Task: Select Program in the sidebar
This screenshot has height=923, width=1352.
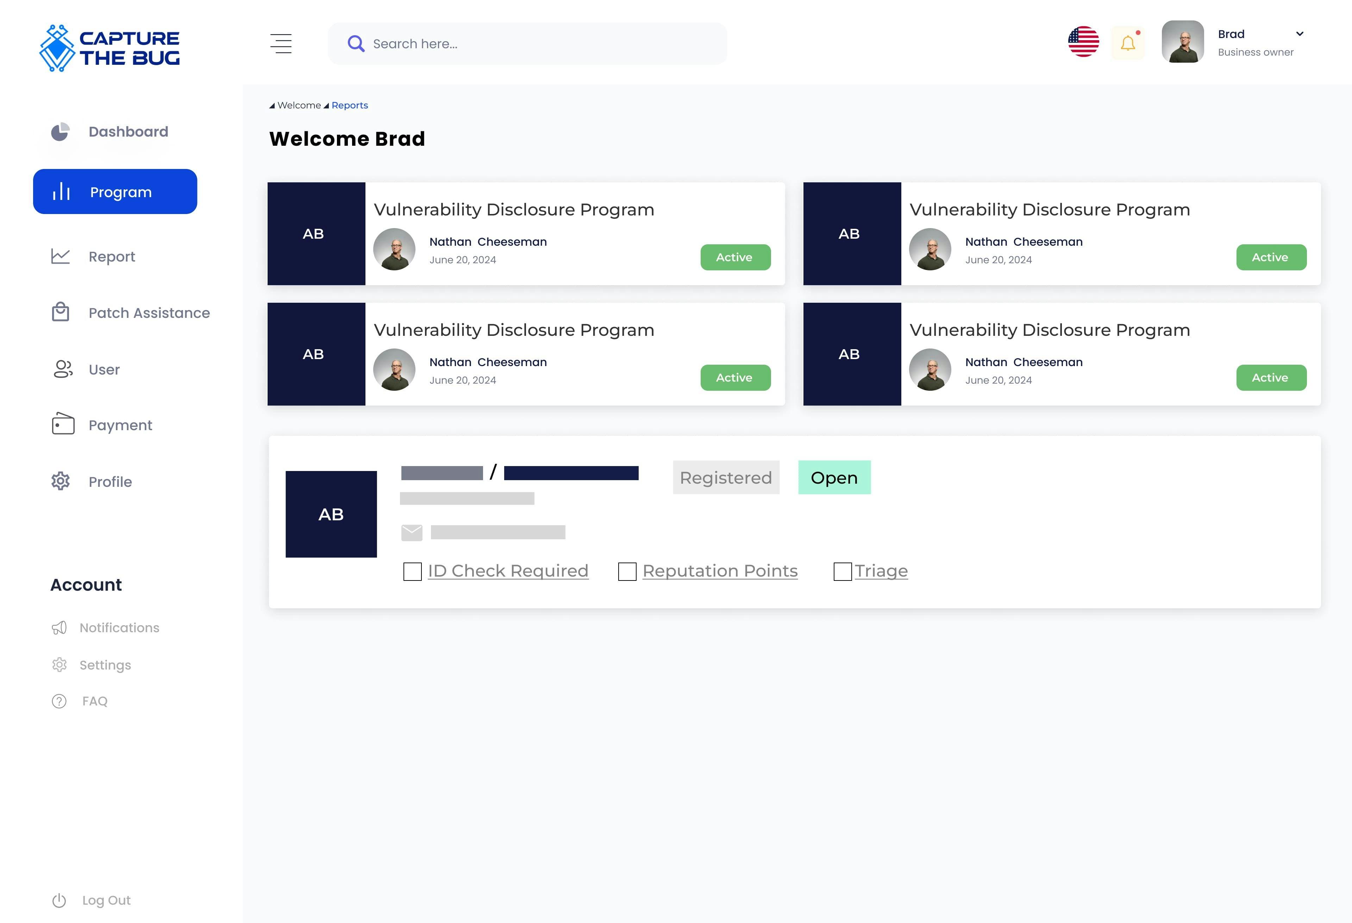Action: coord(115,191)
